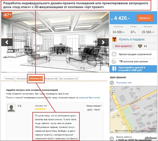
Task: Click the Мне нравится button
Action: (x=123, y=46)
